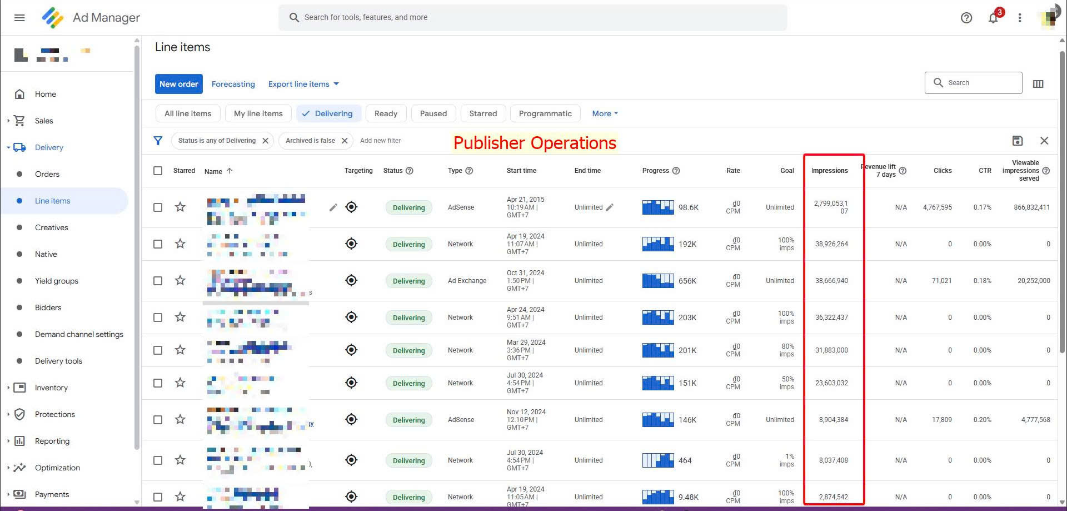1067x511 pixels.
Task: Toggle the select-all header checkbox
Action: [158, 171]
